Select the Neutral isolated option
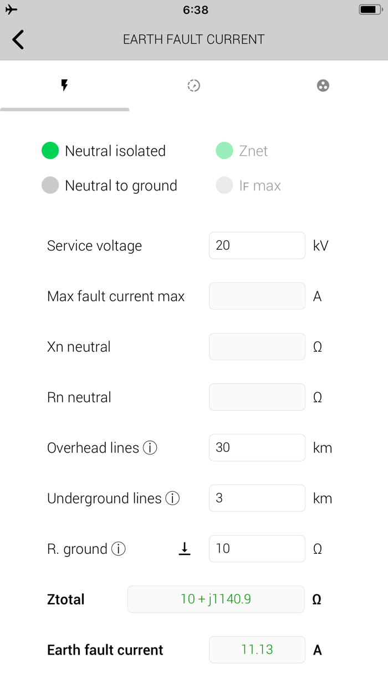The width and height of the screenshot is (388, 689). click(x=50, y=150)
